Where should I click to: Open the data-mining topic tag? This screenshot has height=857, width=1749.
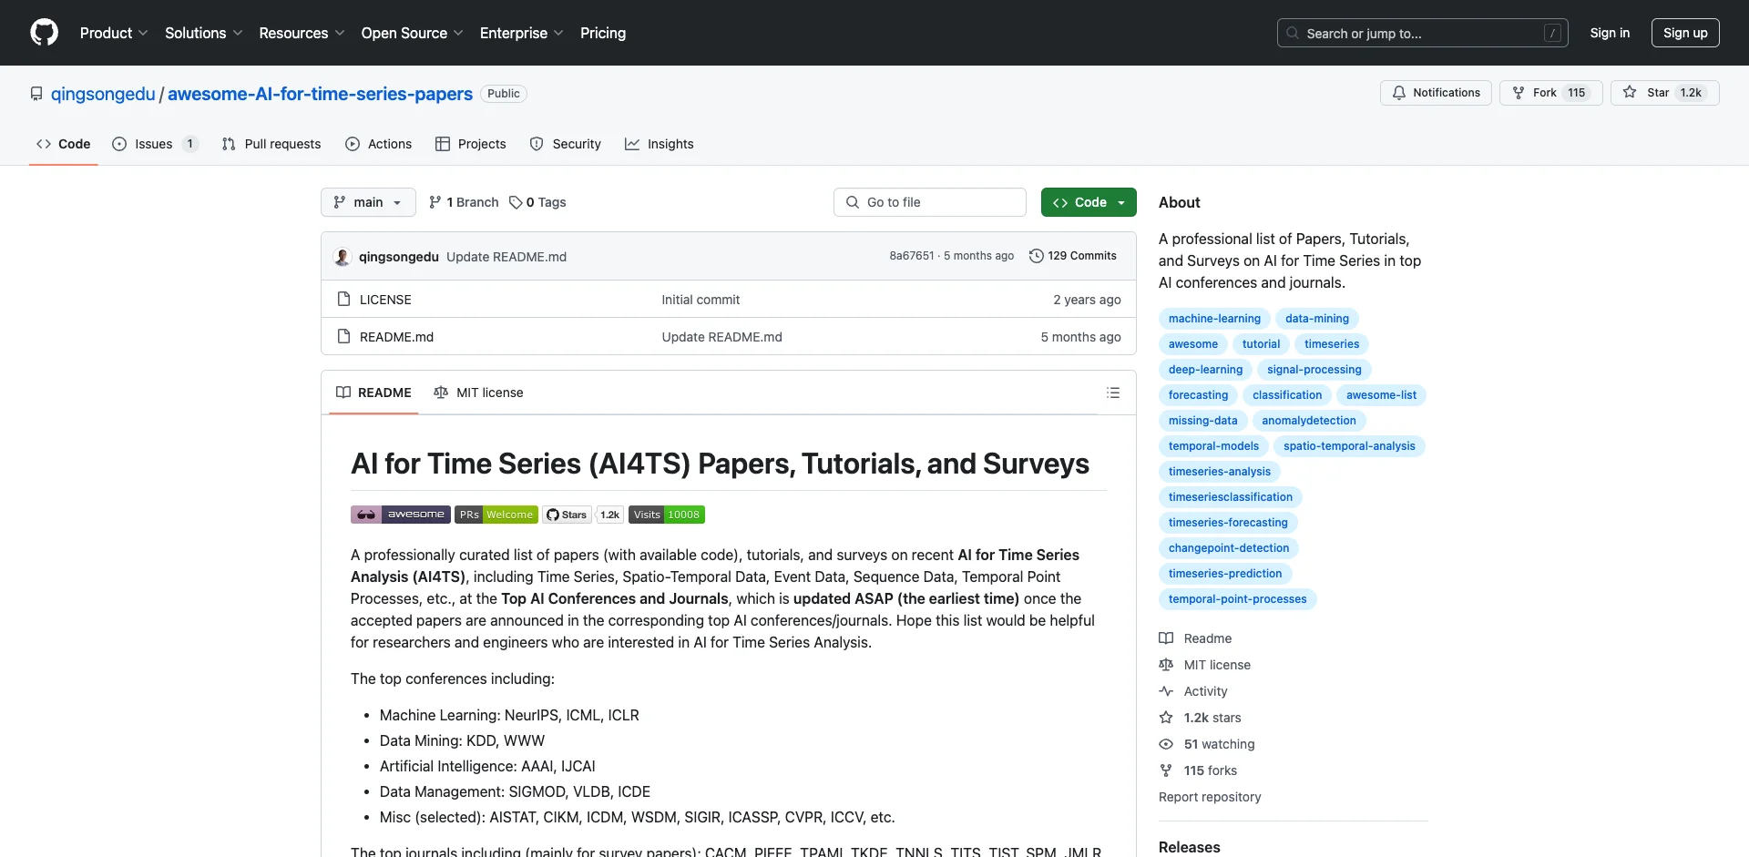click(1317, 319)
